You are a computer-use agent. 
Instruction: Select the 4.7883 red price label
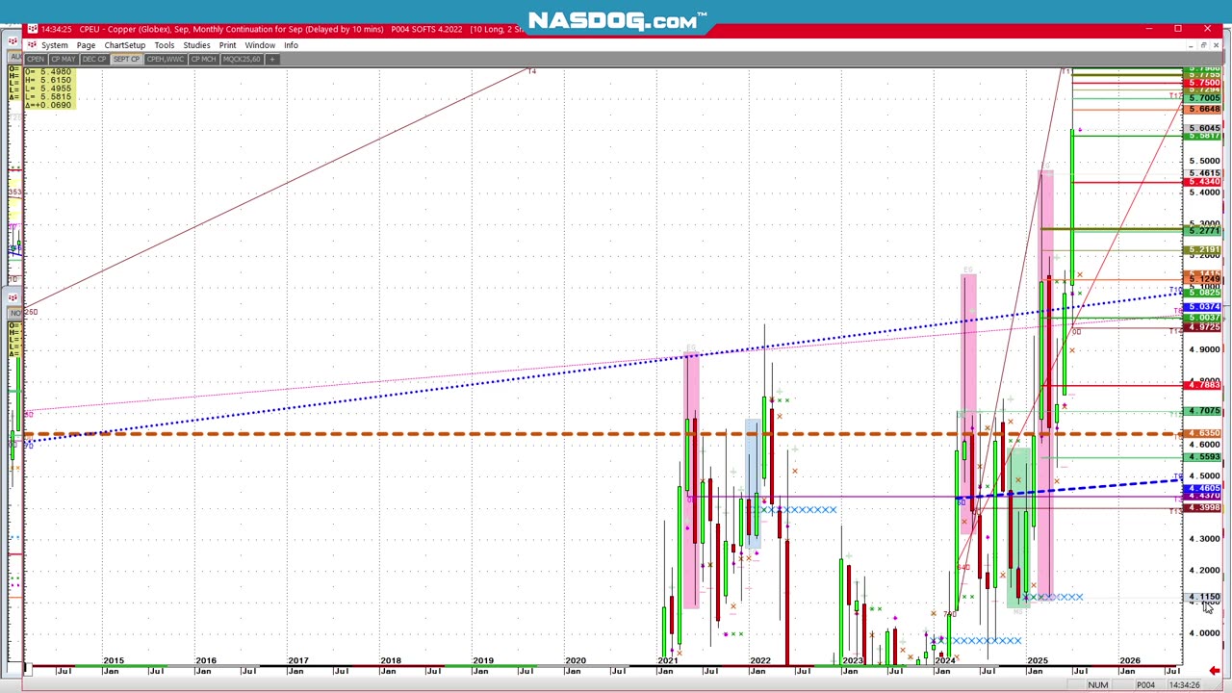tap(1203, 386)
